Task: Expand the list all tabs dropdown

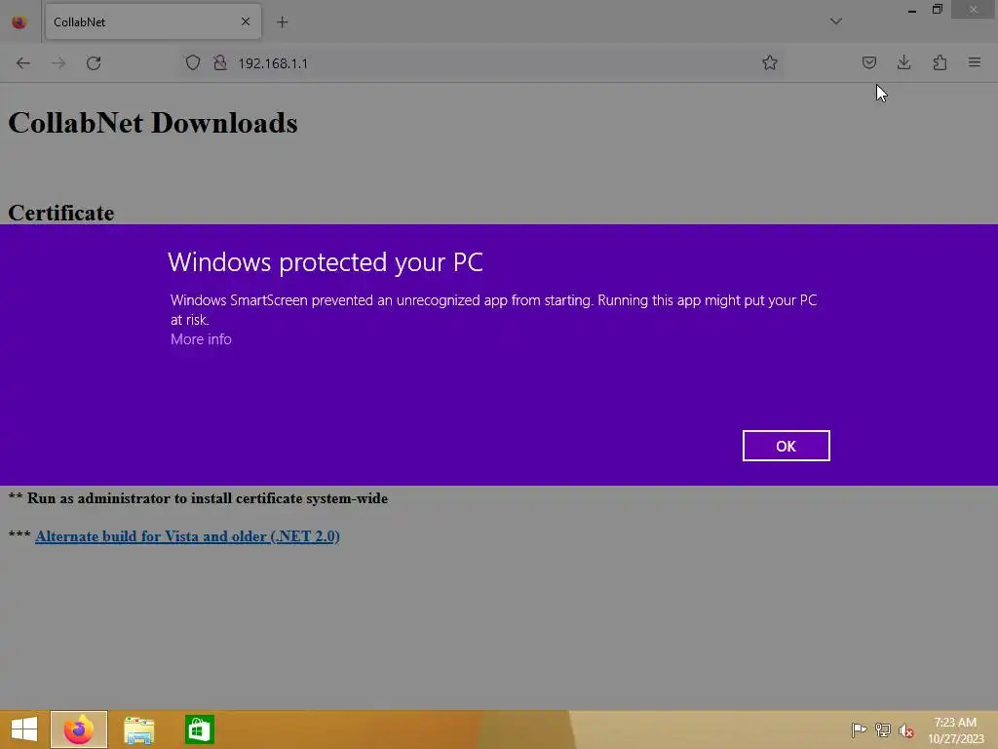Action: coord(835,21)
